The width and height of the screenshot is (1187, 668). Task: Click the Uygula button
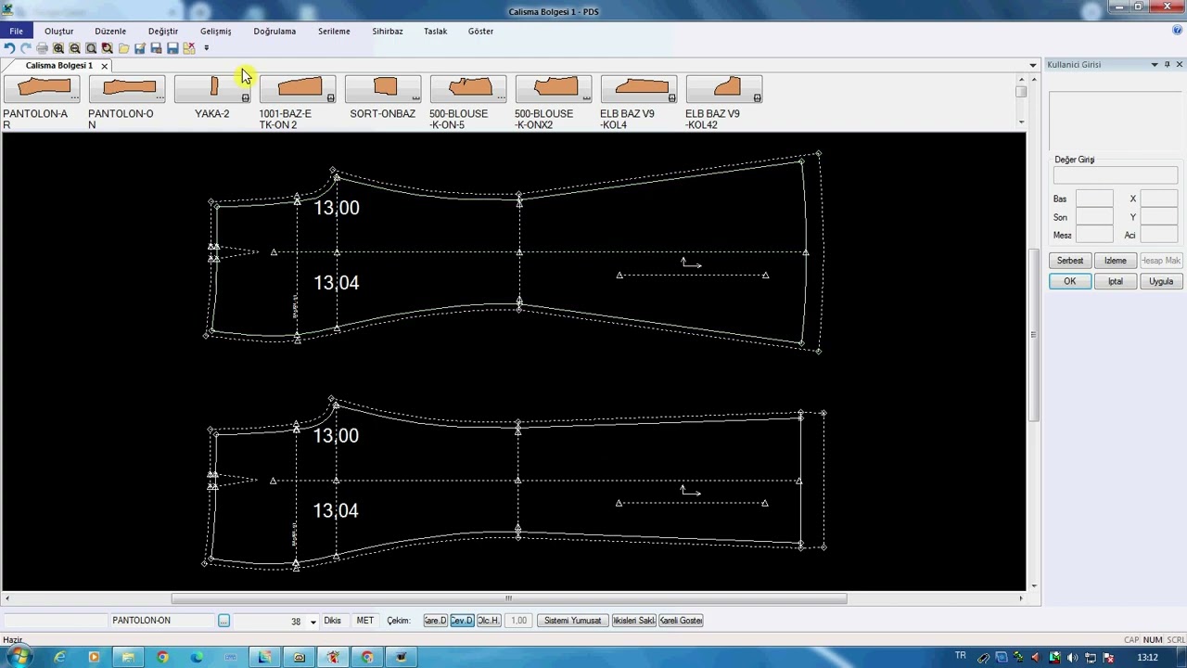point(1161,281)
